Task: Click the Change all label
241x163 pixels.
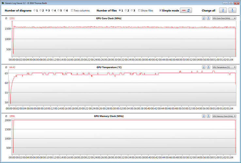Action: (x=208, y=10)
